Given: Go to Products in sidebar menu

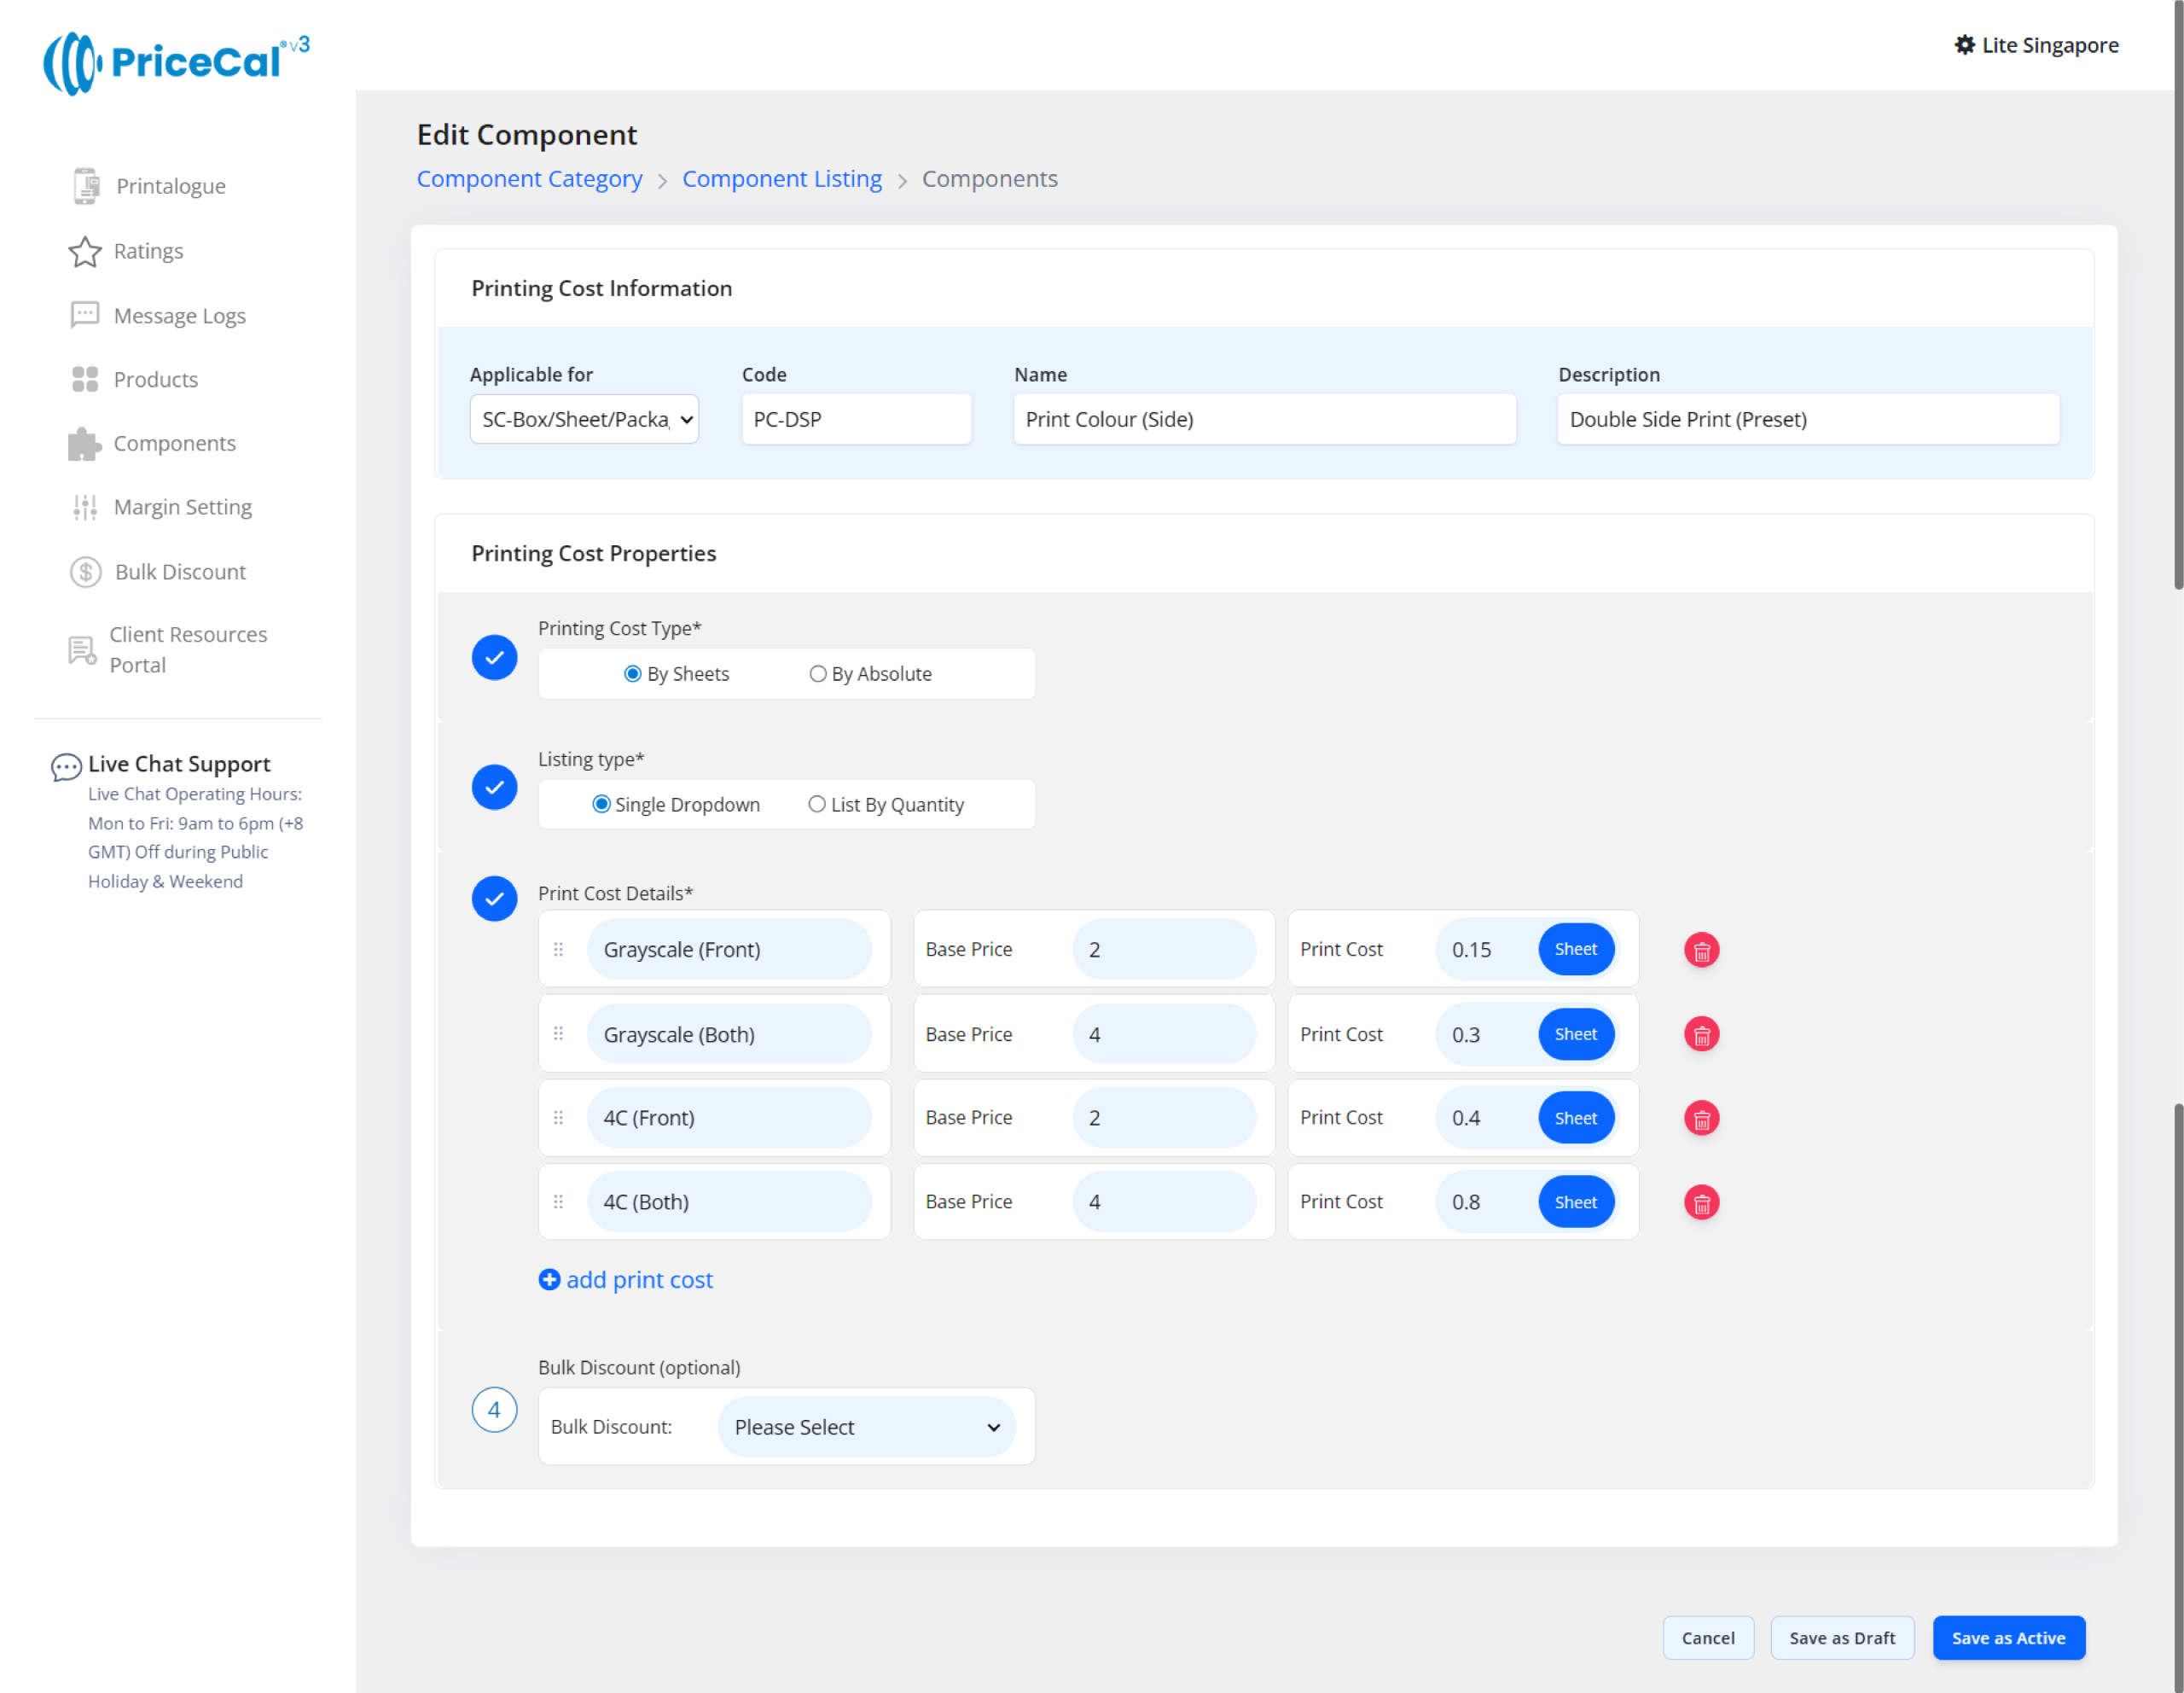Looking at the screenshot, I should [155, 379].
